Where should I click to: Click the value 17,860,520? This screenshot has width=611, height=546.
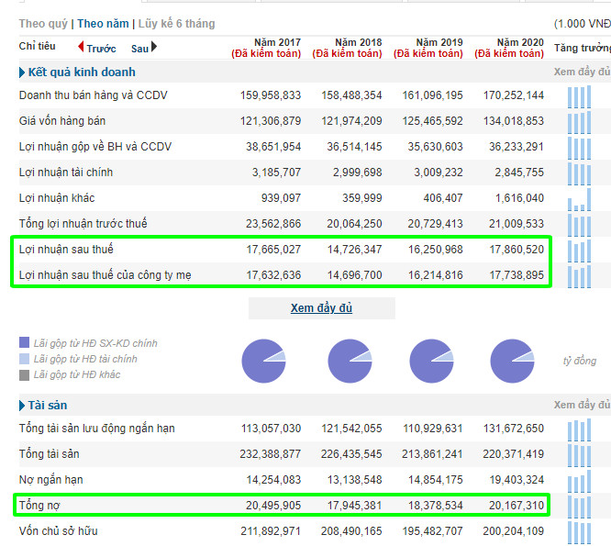pyautogui.click(x=517, y=250)
